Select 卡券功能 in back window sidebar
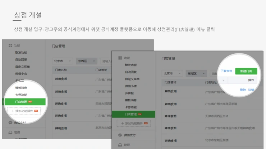 coord(21,95)
